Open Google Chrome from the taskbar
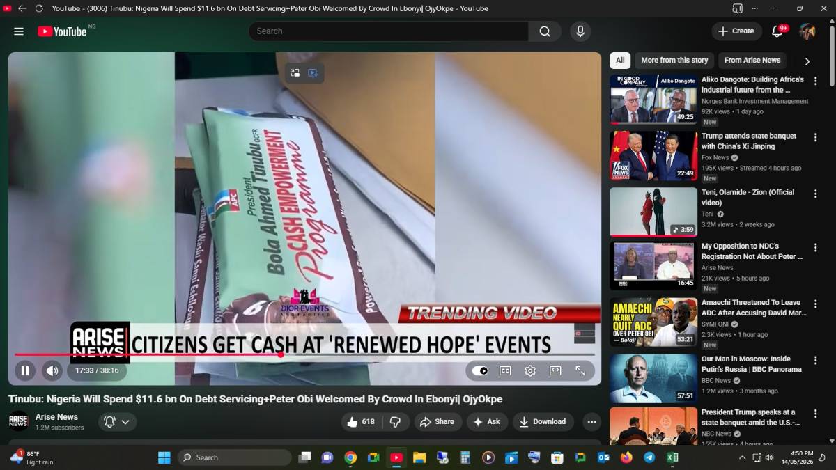This screenshot has width=836, height=470. (x=350, y=457)
